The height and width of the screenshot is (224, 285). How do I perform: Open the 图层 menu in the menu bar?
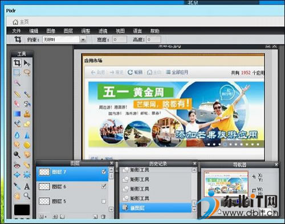tap(68, 31)
